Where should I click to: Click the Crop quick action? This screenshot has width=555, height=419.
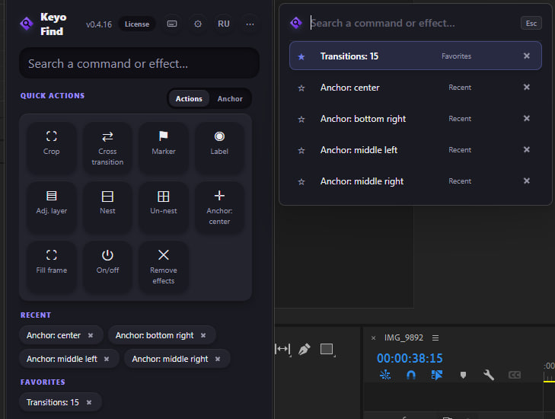coord(51,148)
